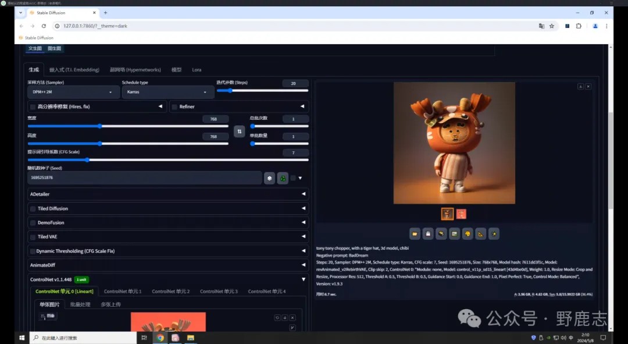
Task: Enable Dynamic Thresholding (CFG Scale Fix) checkbox
Action: (x=33, y=251)
